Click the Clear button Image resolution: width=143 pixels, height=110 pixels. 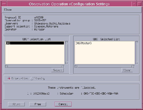(x=127, y=70)
